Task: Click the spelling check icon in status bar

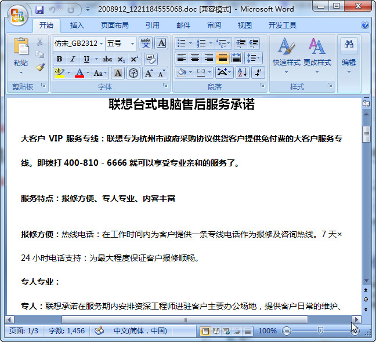Action: pyautogui.click(x=99, y=331)
